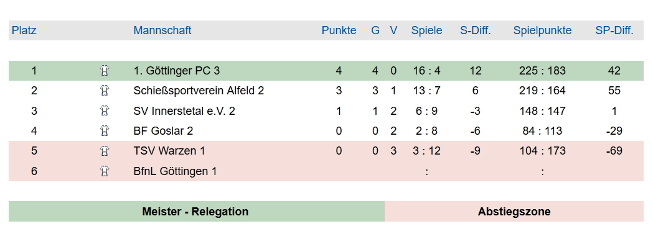The image size is (653, 234).
Task: Click jersey icon beside 1. Göttinger PC 3
Action: tap(105, 71)
